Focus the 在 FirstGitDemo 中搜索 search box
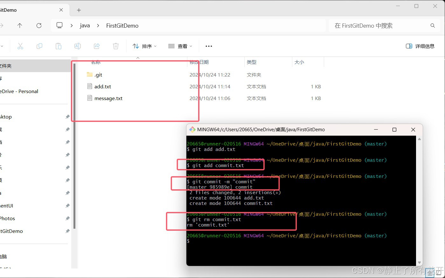This screenshot has height=278, width=445. pyautogui.click(x=384, y=25)
